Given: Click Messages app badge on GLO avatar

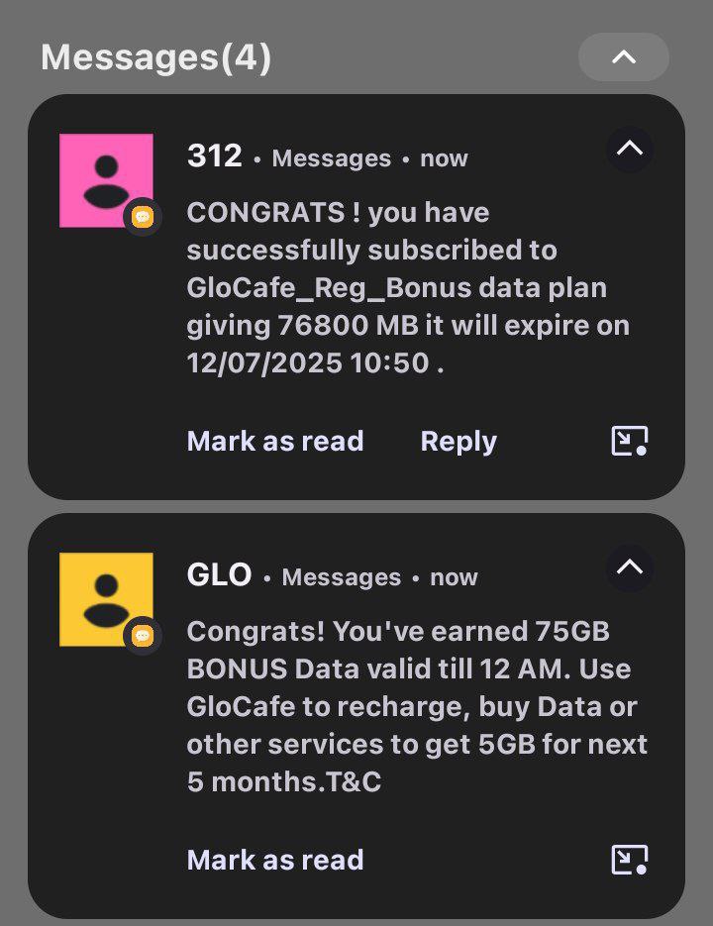Looking at the screenshot, I should (143, 635).
